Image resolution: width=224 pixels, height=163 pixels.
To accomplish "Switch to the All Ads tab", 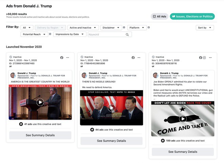I will click(159, 17).
